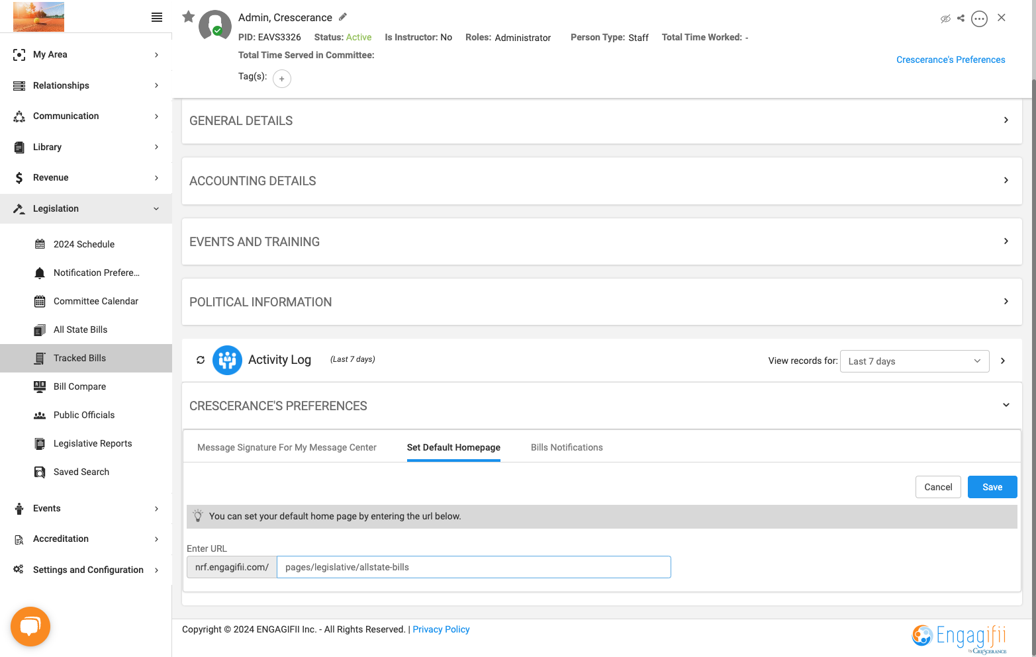Image resolution: width=1036 pixels, height=657 pixels.
Task: Open Legislative Reports sidebar item
Action: point(86,443)
